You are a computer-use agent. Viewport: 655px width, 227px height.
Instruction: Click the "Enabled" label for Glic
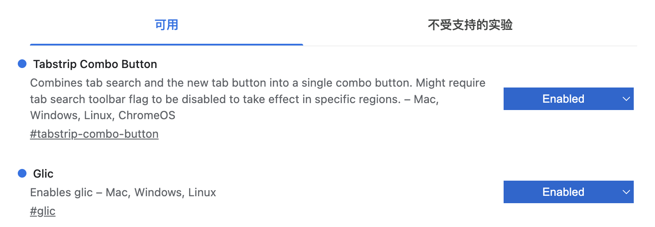pyautogui.click(x=563, y=192)
